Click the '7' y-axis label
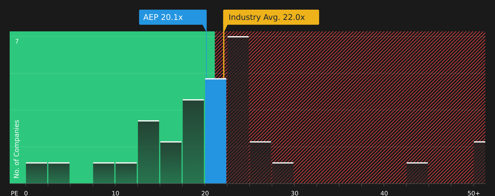The image size is (495, 196). [17, 41]
